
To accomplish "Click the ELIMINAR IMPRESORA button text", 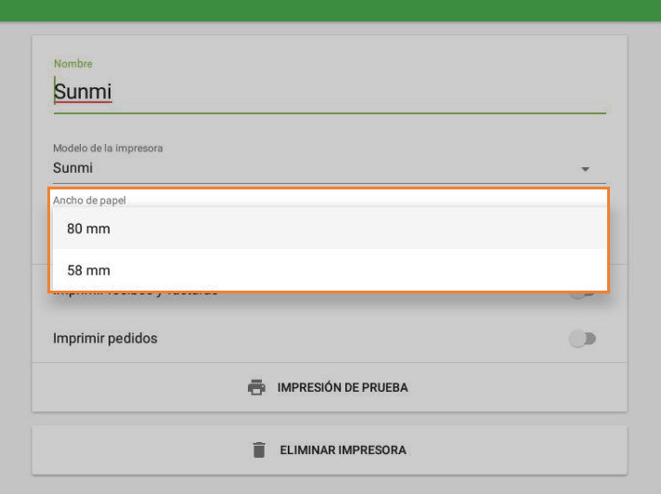I will tap(343, 449).
